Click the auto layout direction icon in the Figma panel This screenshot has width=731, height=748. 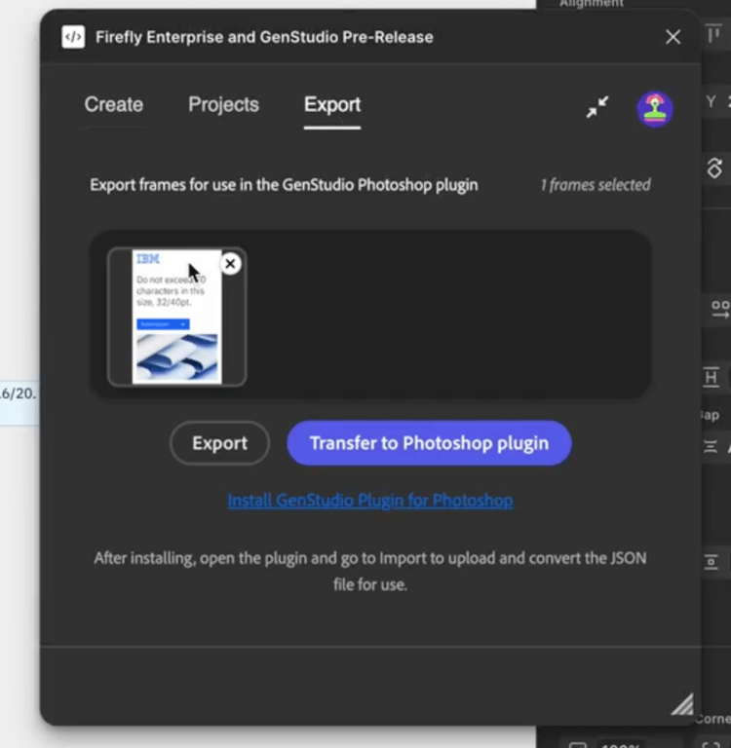point(720,309)
